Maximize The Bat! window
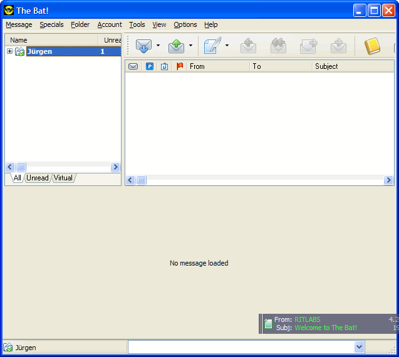This screenshot has height=357, width=399. (x=374, y=11)
